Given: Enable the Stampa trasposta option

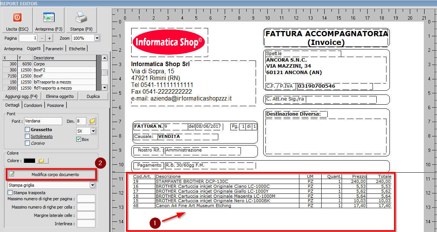Looking at the screenshot, I should 10,193.
